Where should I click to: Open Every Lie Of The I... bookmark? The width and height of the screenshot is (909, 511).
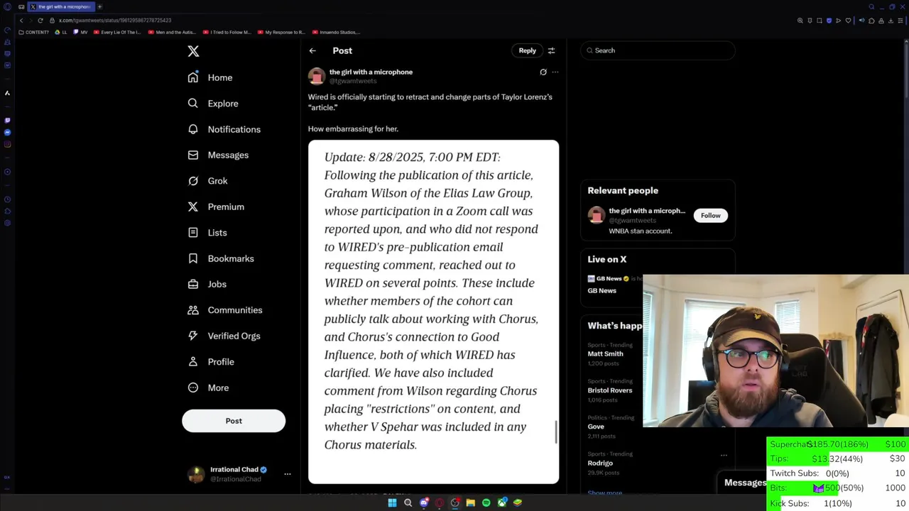[117, 32]
